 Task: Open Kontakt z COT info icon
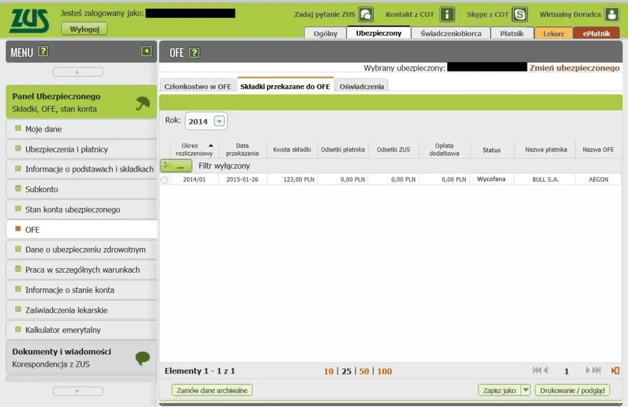tap(446, 14)
